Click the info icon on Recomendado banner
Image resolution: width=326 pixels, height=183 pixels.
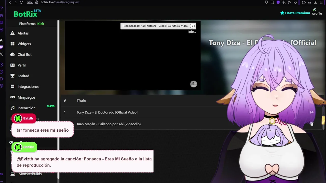(192, 26)
